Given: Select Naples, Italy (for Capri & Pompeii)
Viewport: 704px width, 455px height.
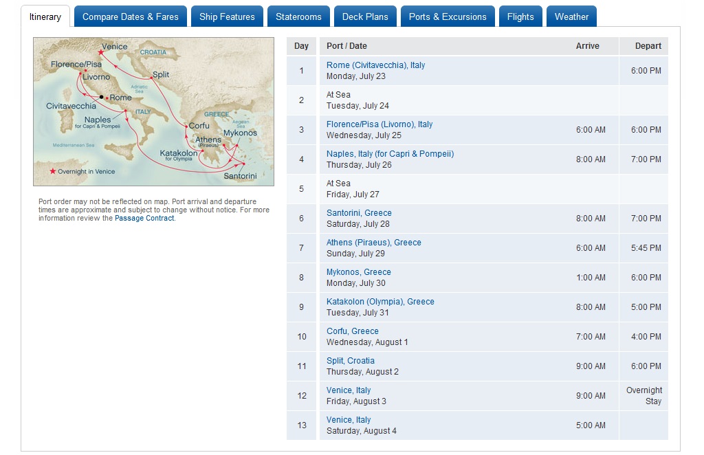Looking at the screenshot, I should point(390,154).
